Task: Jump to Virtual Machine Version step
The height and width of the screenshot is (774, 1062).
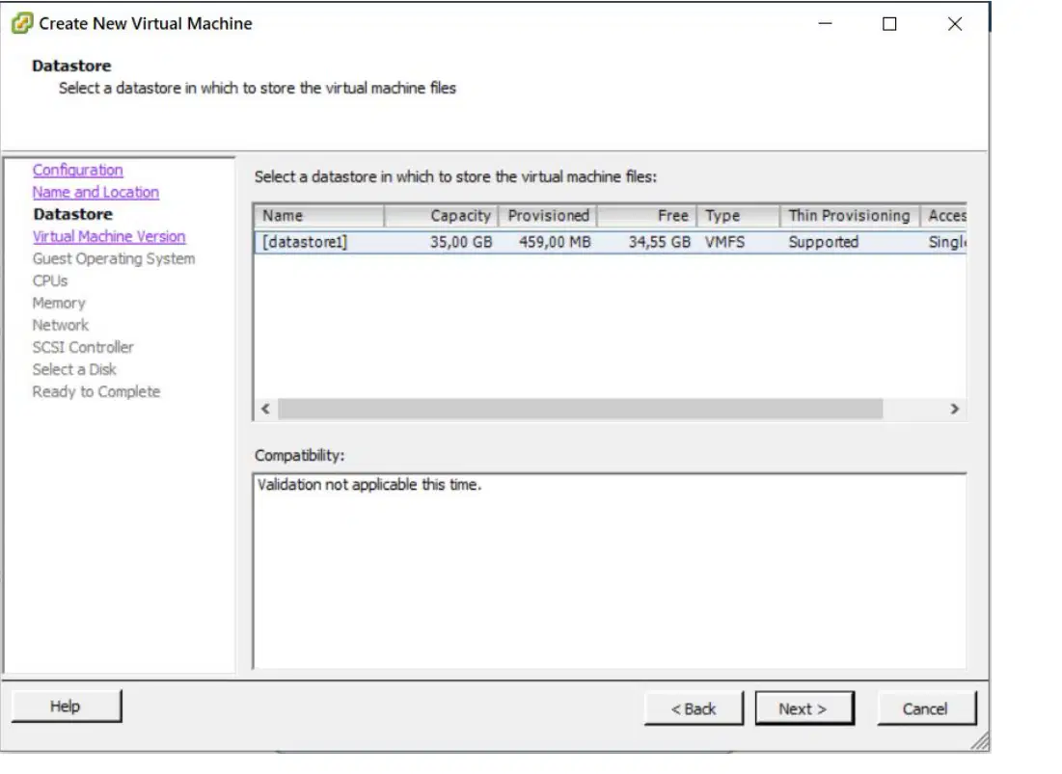Action: click(x=109, y=237)
